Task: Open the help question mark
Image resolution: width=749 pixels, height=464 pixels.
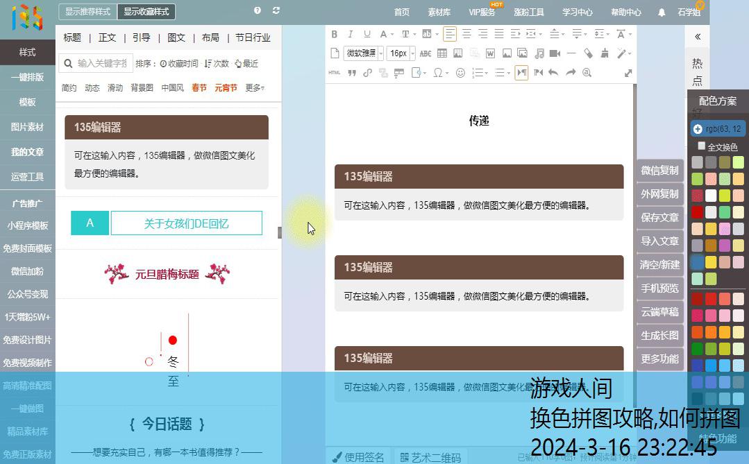Action: (x=258, y=10)
